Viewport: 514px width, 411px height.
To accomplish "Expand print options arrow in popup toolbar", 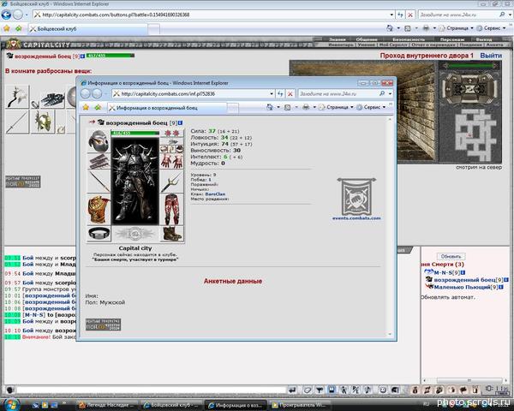I will pos(314,107).
